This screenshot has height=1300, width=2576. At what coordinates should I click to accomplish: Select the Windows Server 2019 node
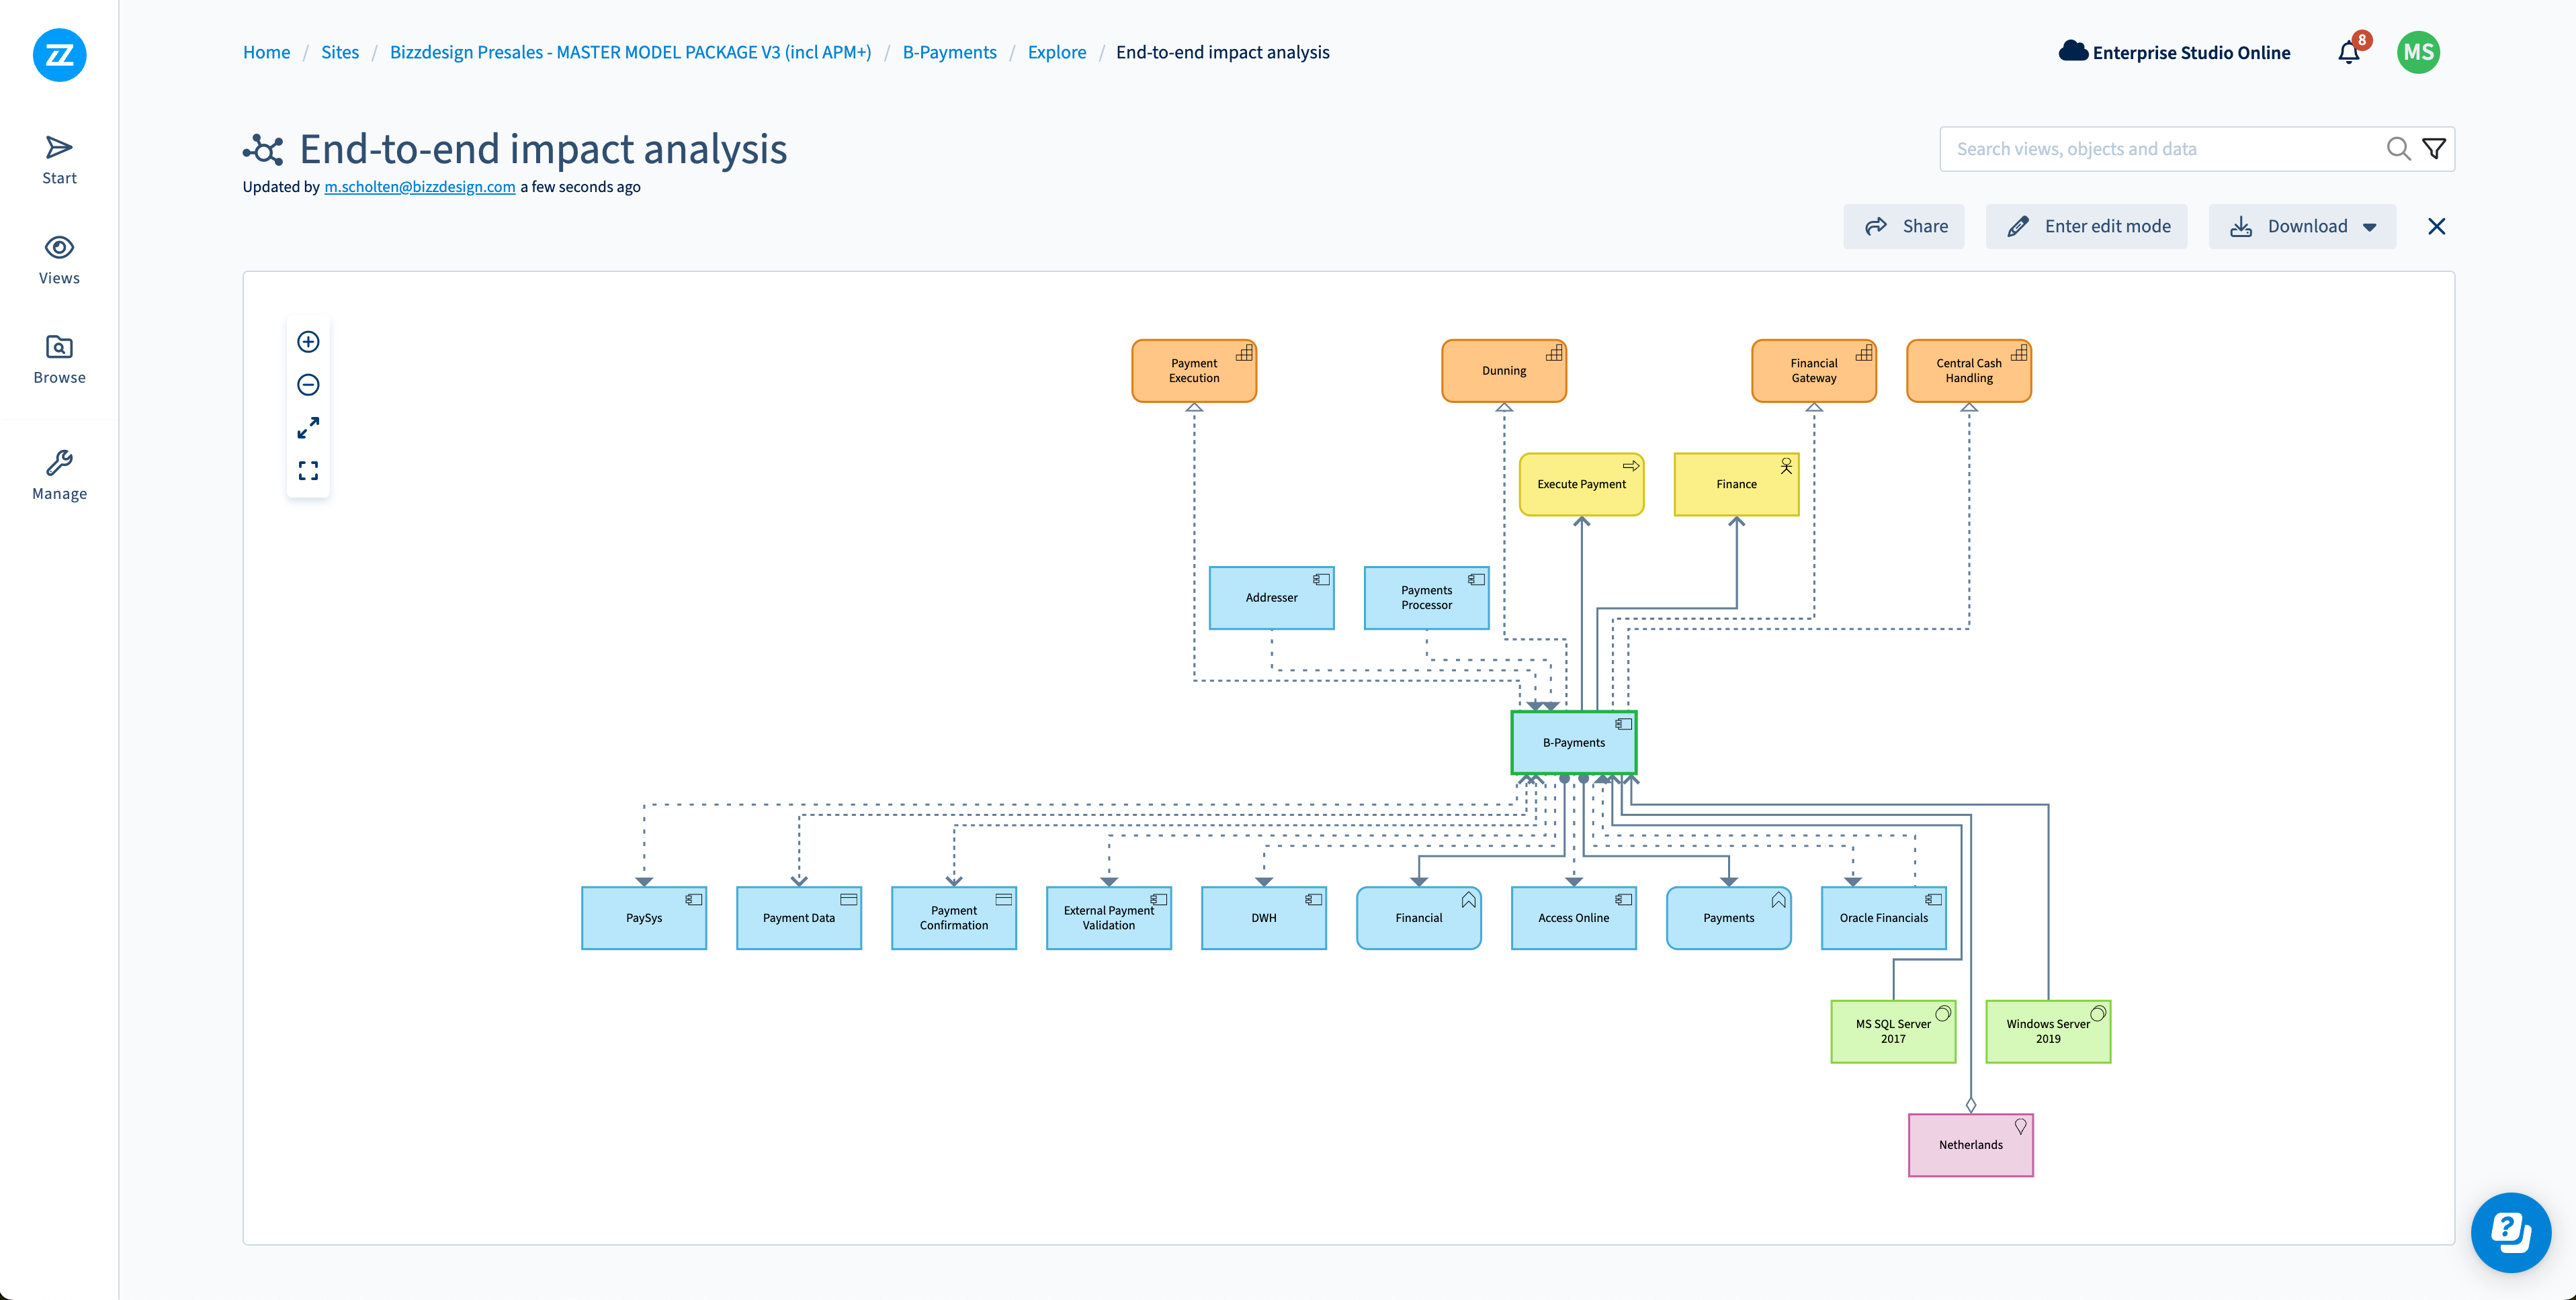coord(2048,1031)
